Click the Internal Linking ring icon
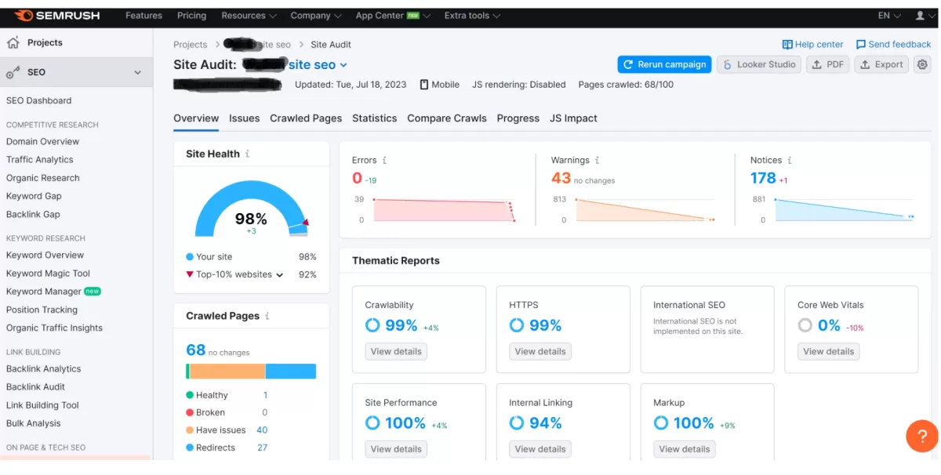941x475 pixels. pos(517,423)
